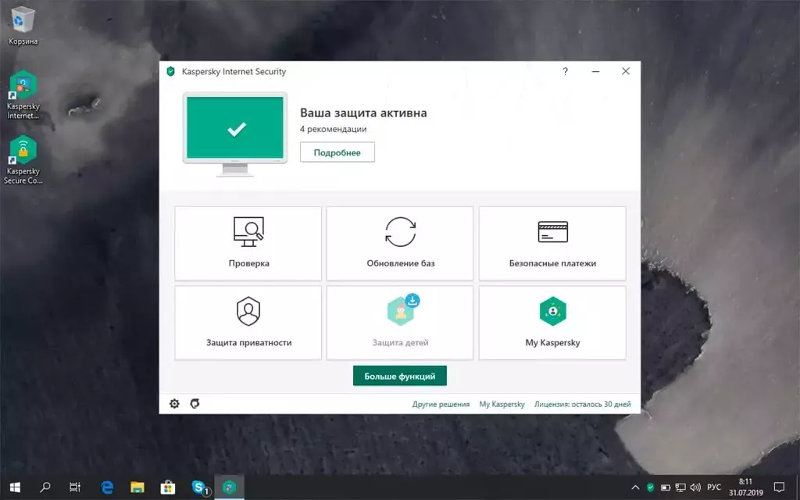Screen dimensions: 800x500
Task: Open Kaspersky settings gear icon
Action: 174,404
